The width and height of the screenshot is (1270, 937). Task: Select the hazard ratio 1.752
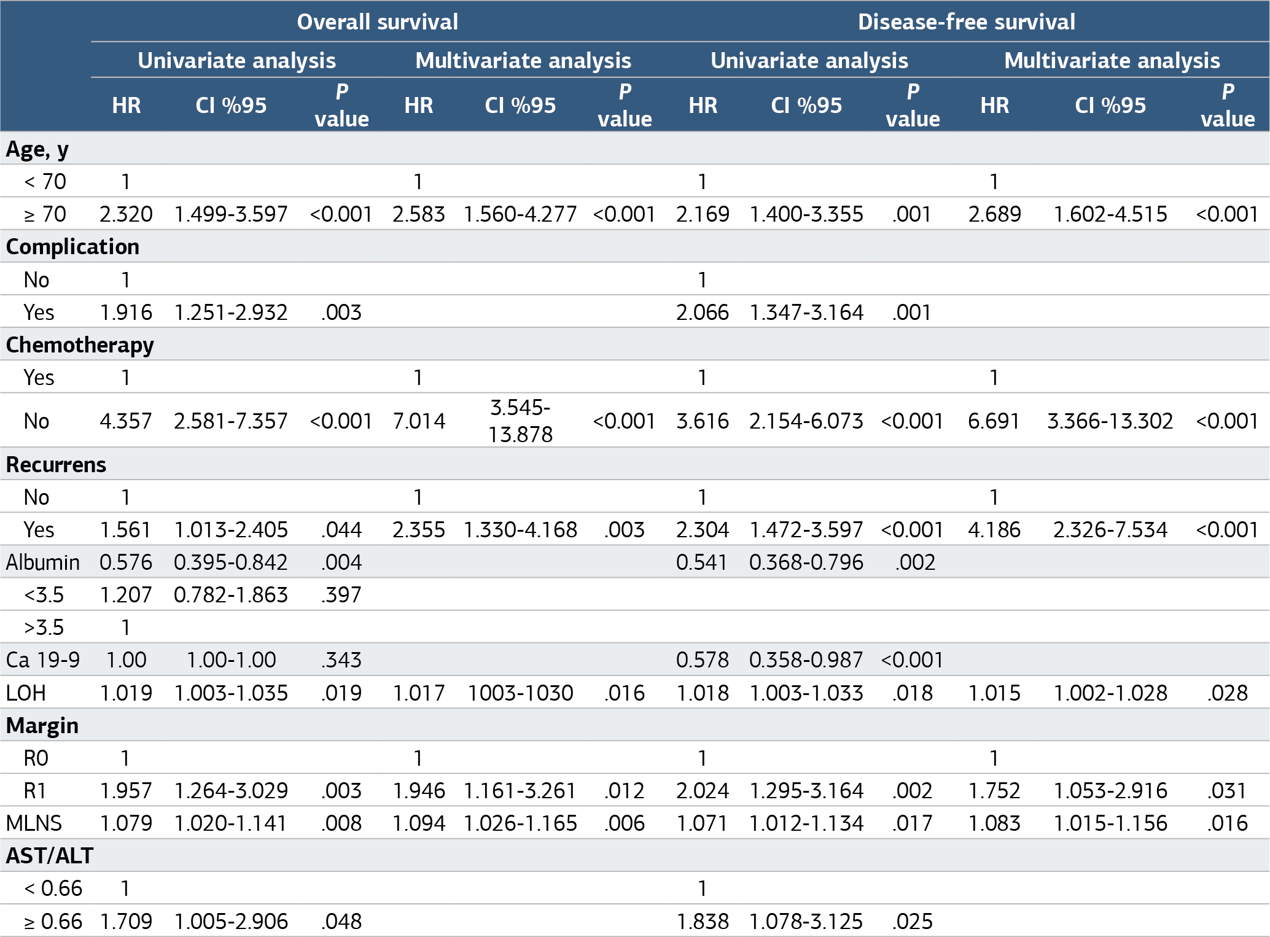pos(994,791)
